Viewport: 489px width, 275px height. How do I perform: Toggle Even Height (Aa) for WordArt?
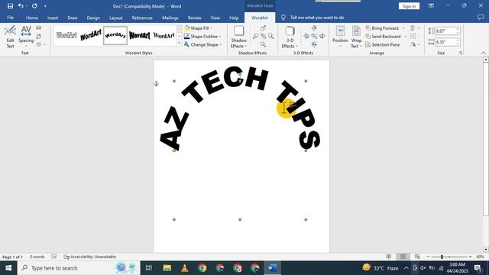coord(39,28)
